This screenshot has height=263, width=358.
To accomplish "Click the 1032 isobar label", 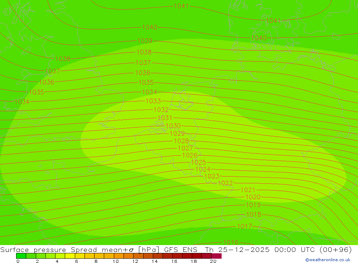I will tap(161, 110).
